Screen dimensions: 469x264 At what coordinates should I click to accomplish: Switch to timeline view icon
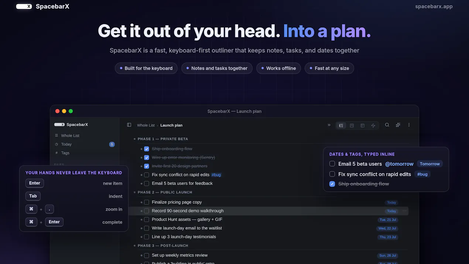[x=373, y=126]
